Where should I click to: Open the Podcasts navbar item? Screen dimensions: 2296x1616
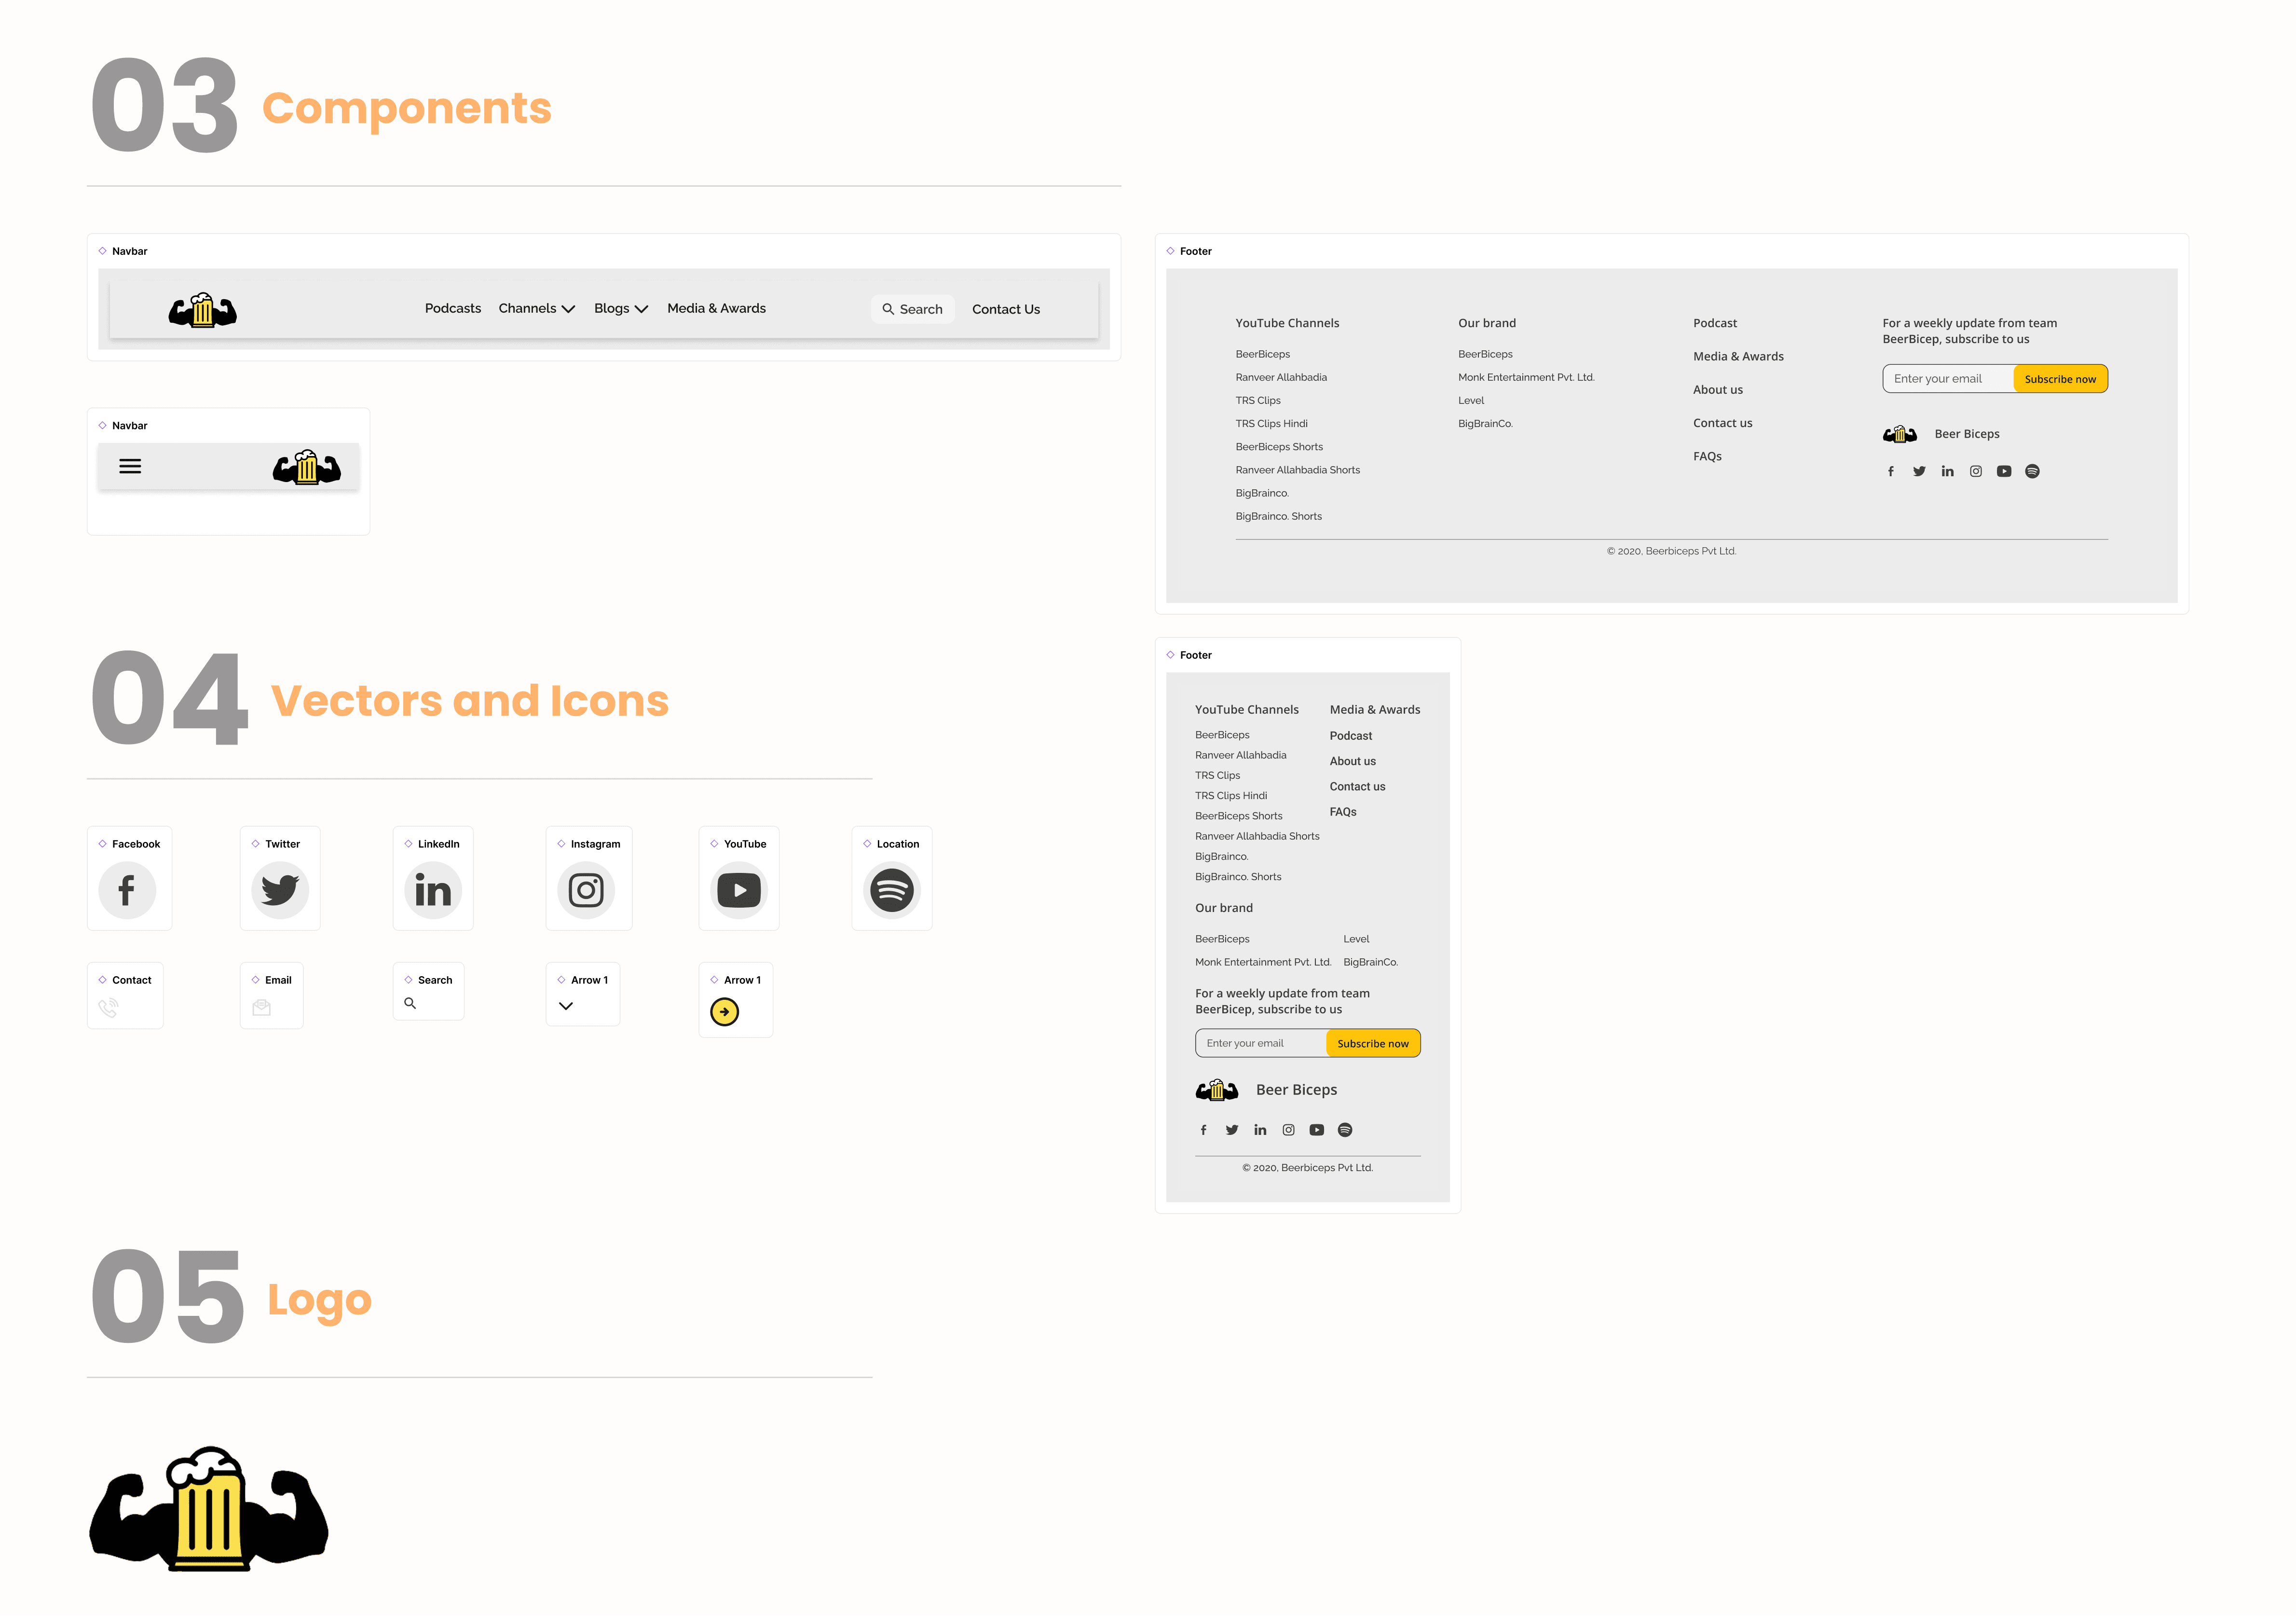(452, 308)
